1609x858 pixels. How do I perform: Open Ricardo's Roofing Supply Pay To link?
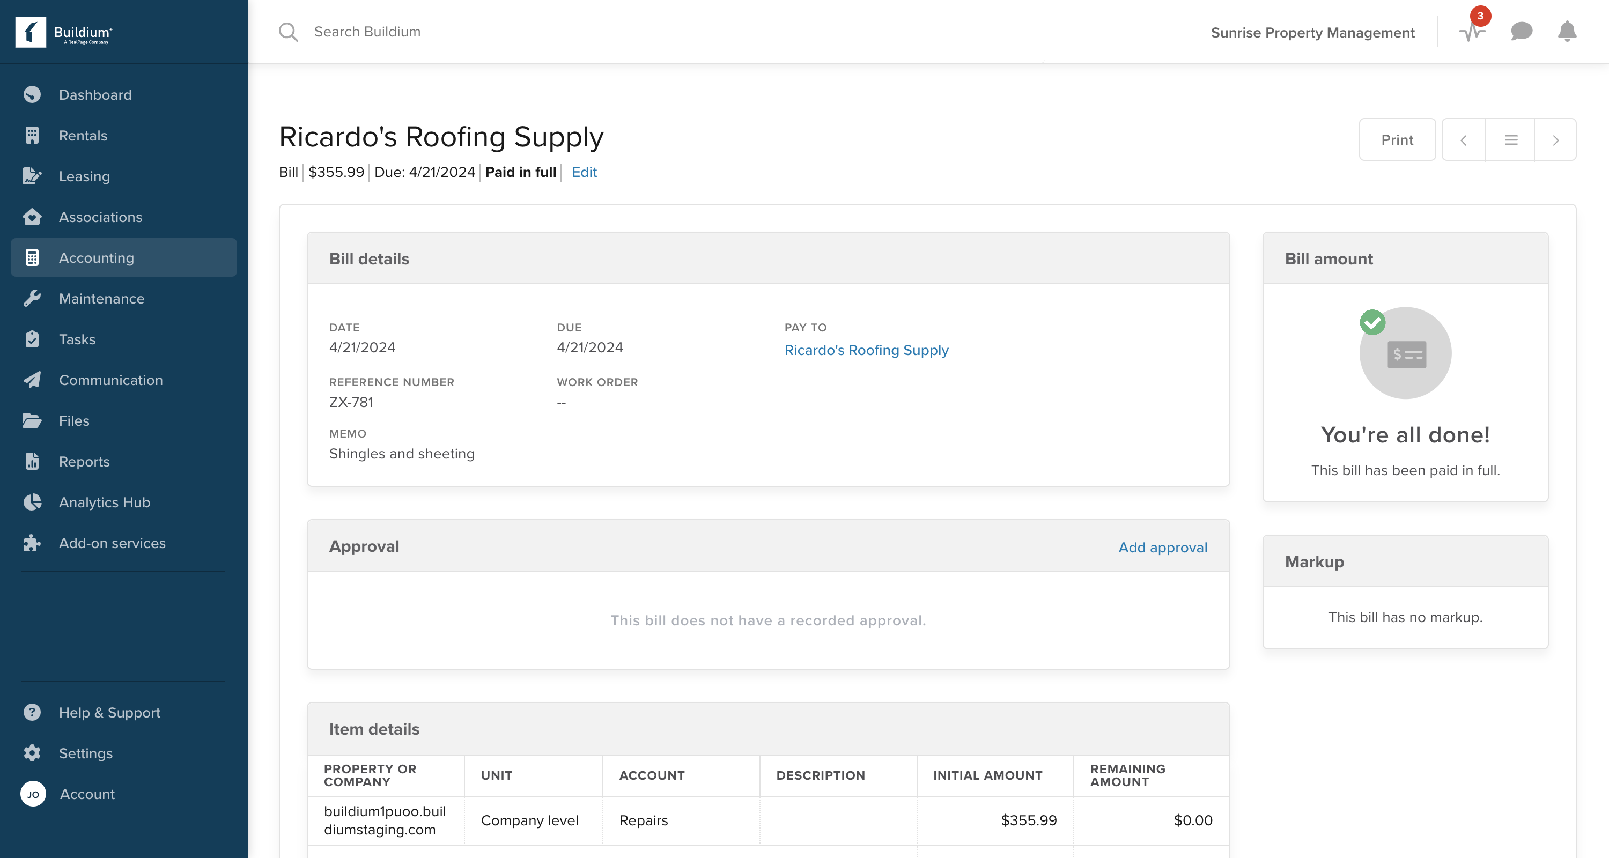pos(866,350)
